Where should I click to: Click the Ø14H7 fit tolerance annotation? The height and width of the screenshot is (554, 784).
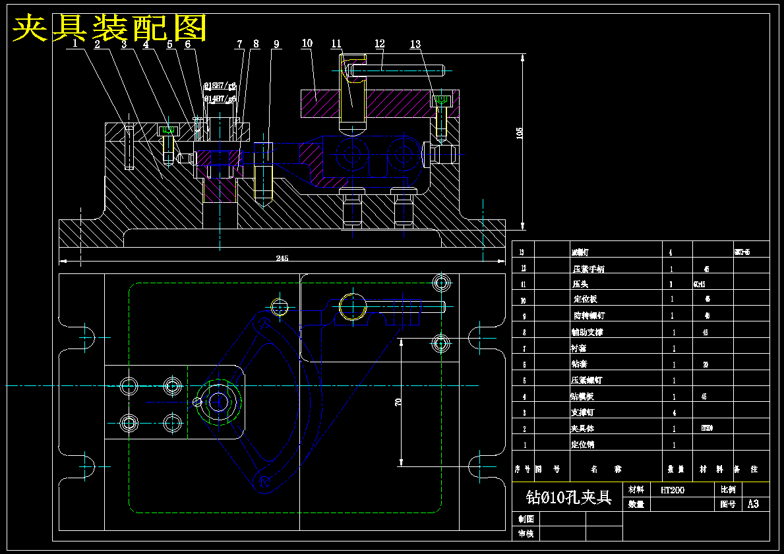tap(220, 98)
